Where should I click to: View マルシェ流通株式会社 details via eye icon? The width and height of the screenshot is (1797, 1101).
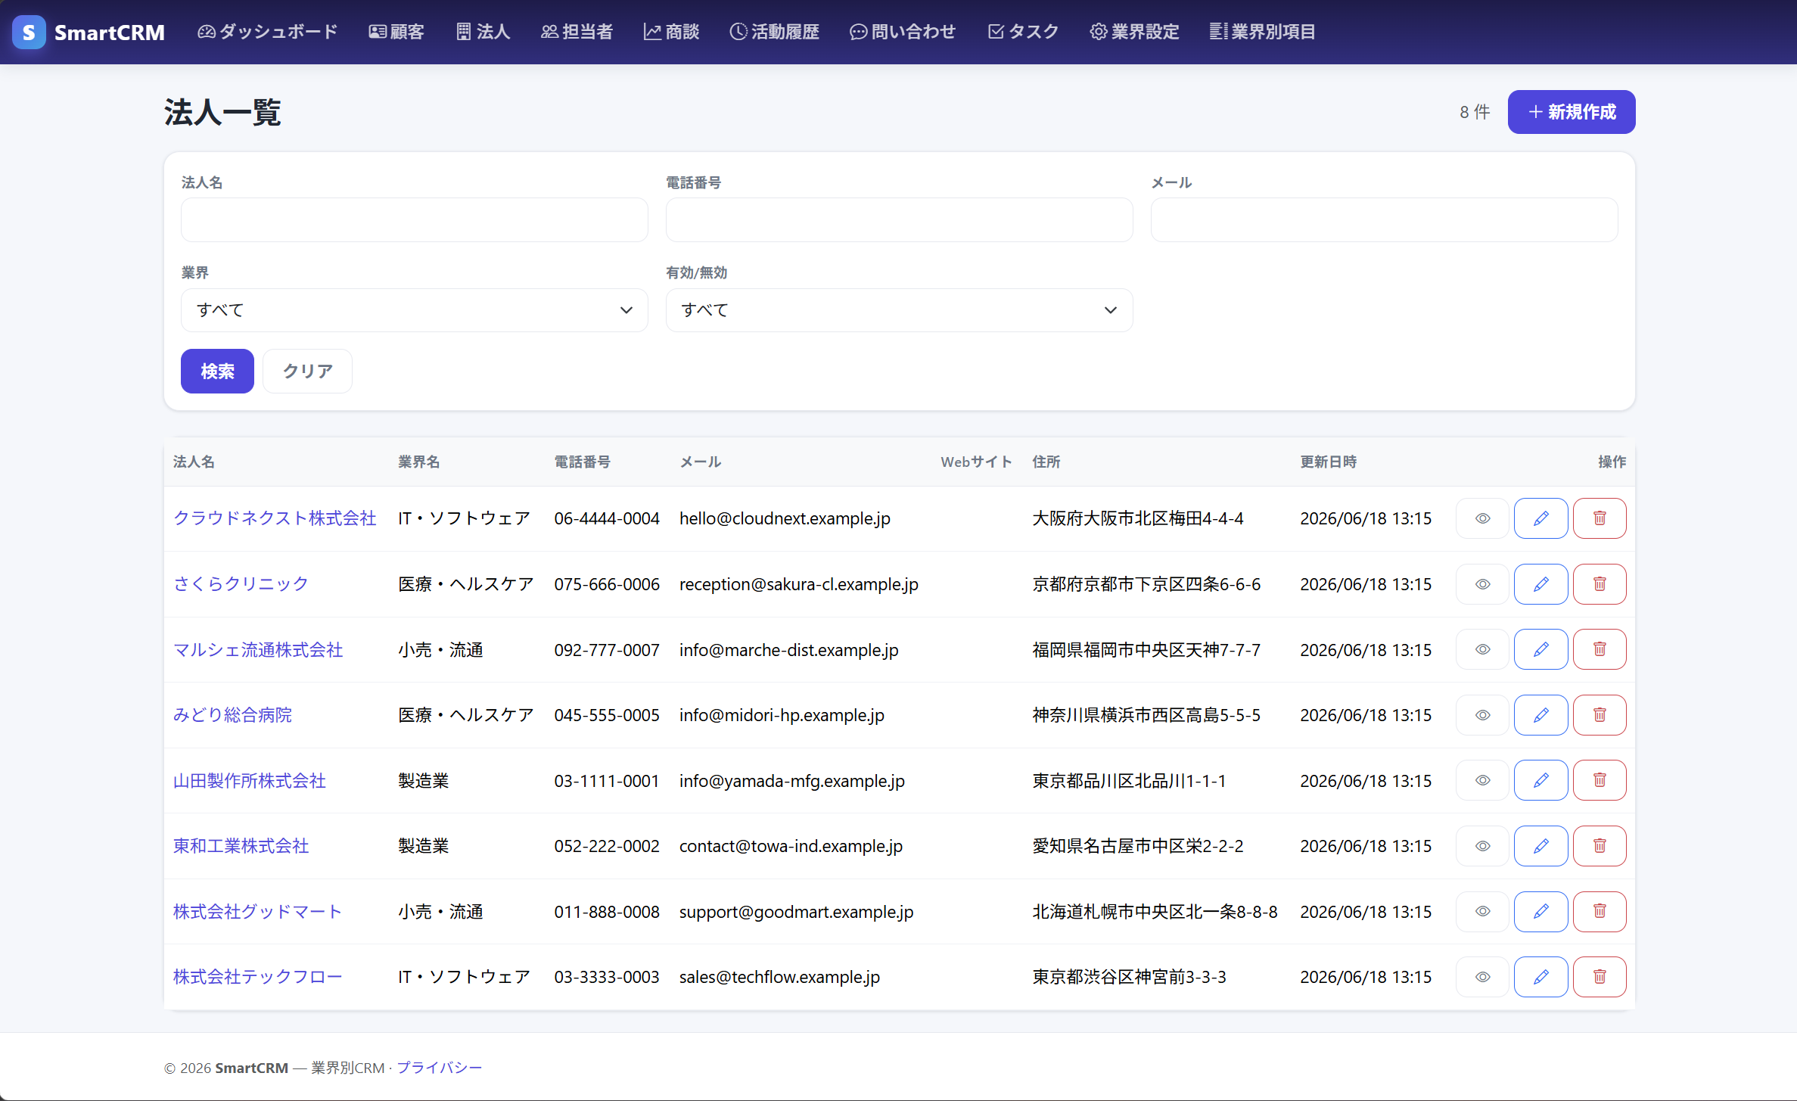click(1482, 649)
